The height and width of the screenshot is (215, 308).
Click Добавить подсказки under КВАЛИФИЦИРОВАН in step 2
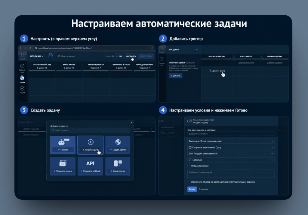(274, 63)
